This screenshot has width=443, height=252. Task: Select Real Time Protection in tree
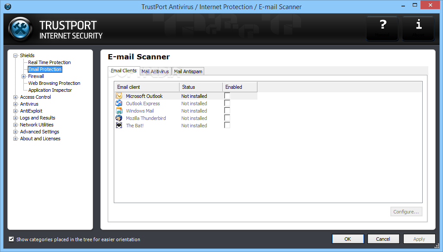(x=49, y=62)
